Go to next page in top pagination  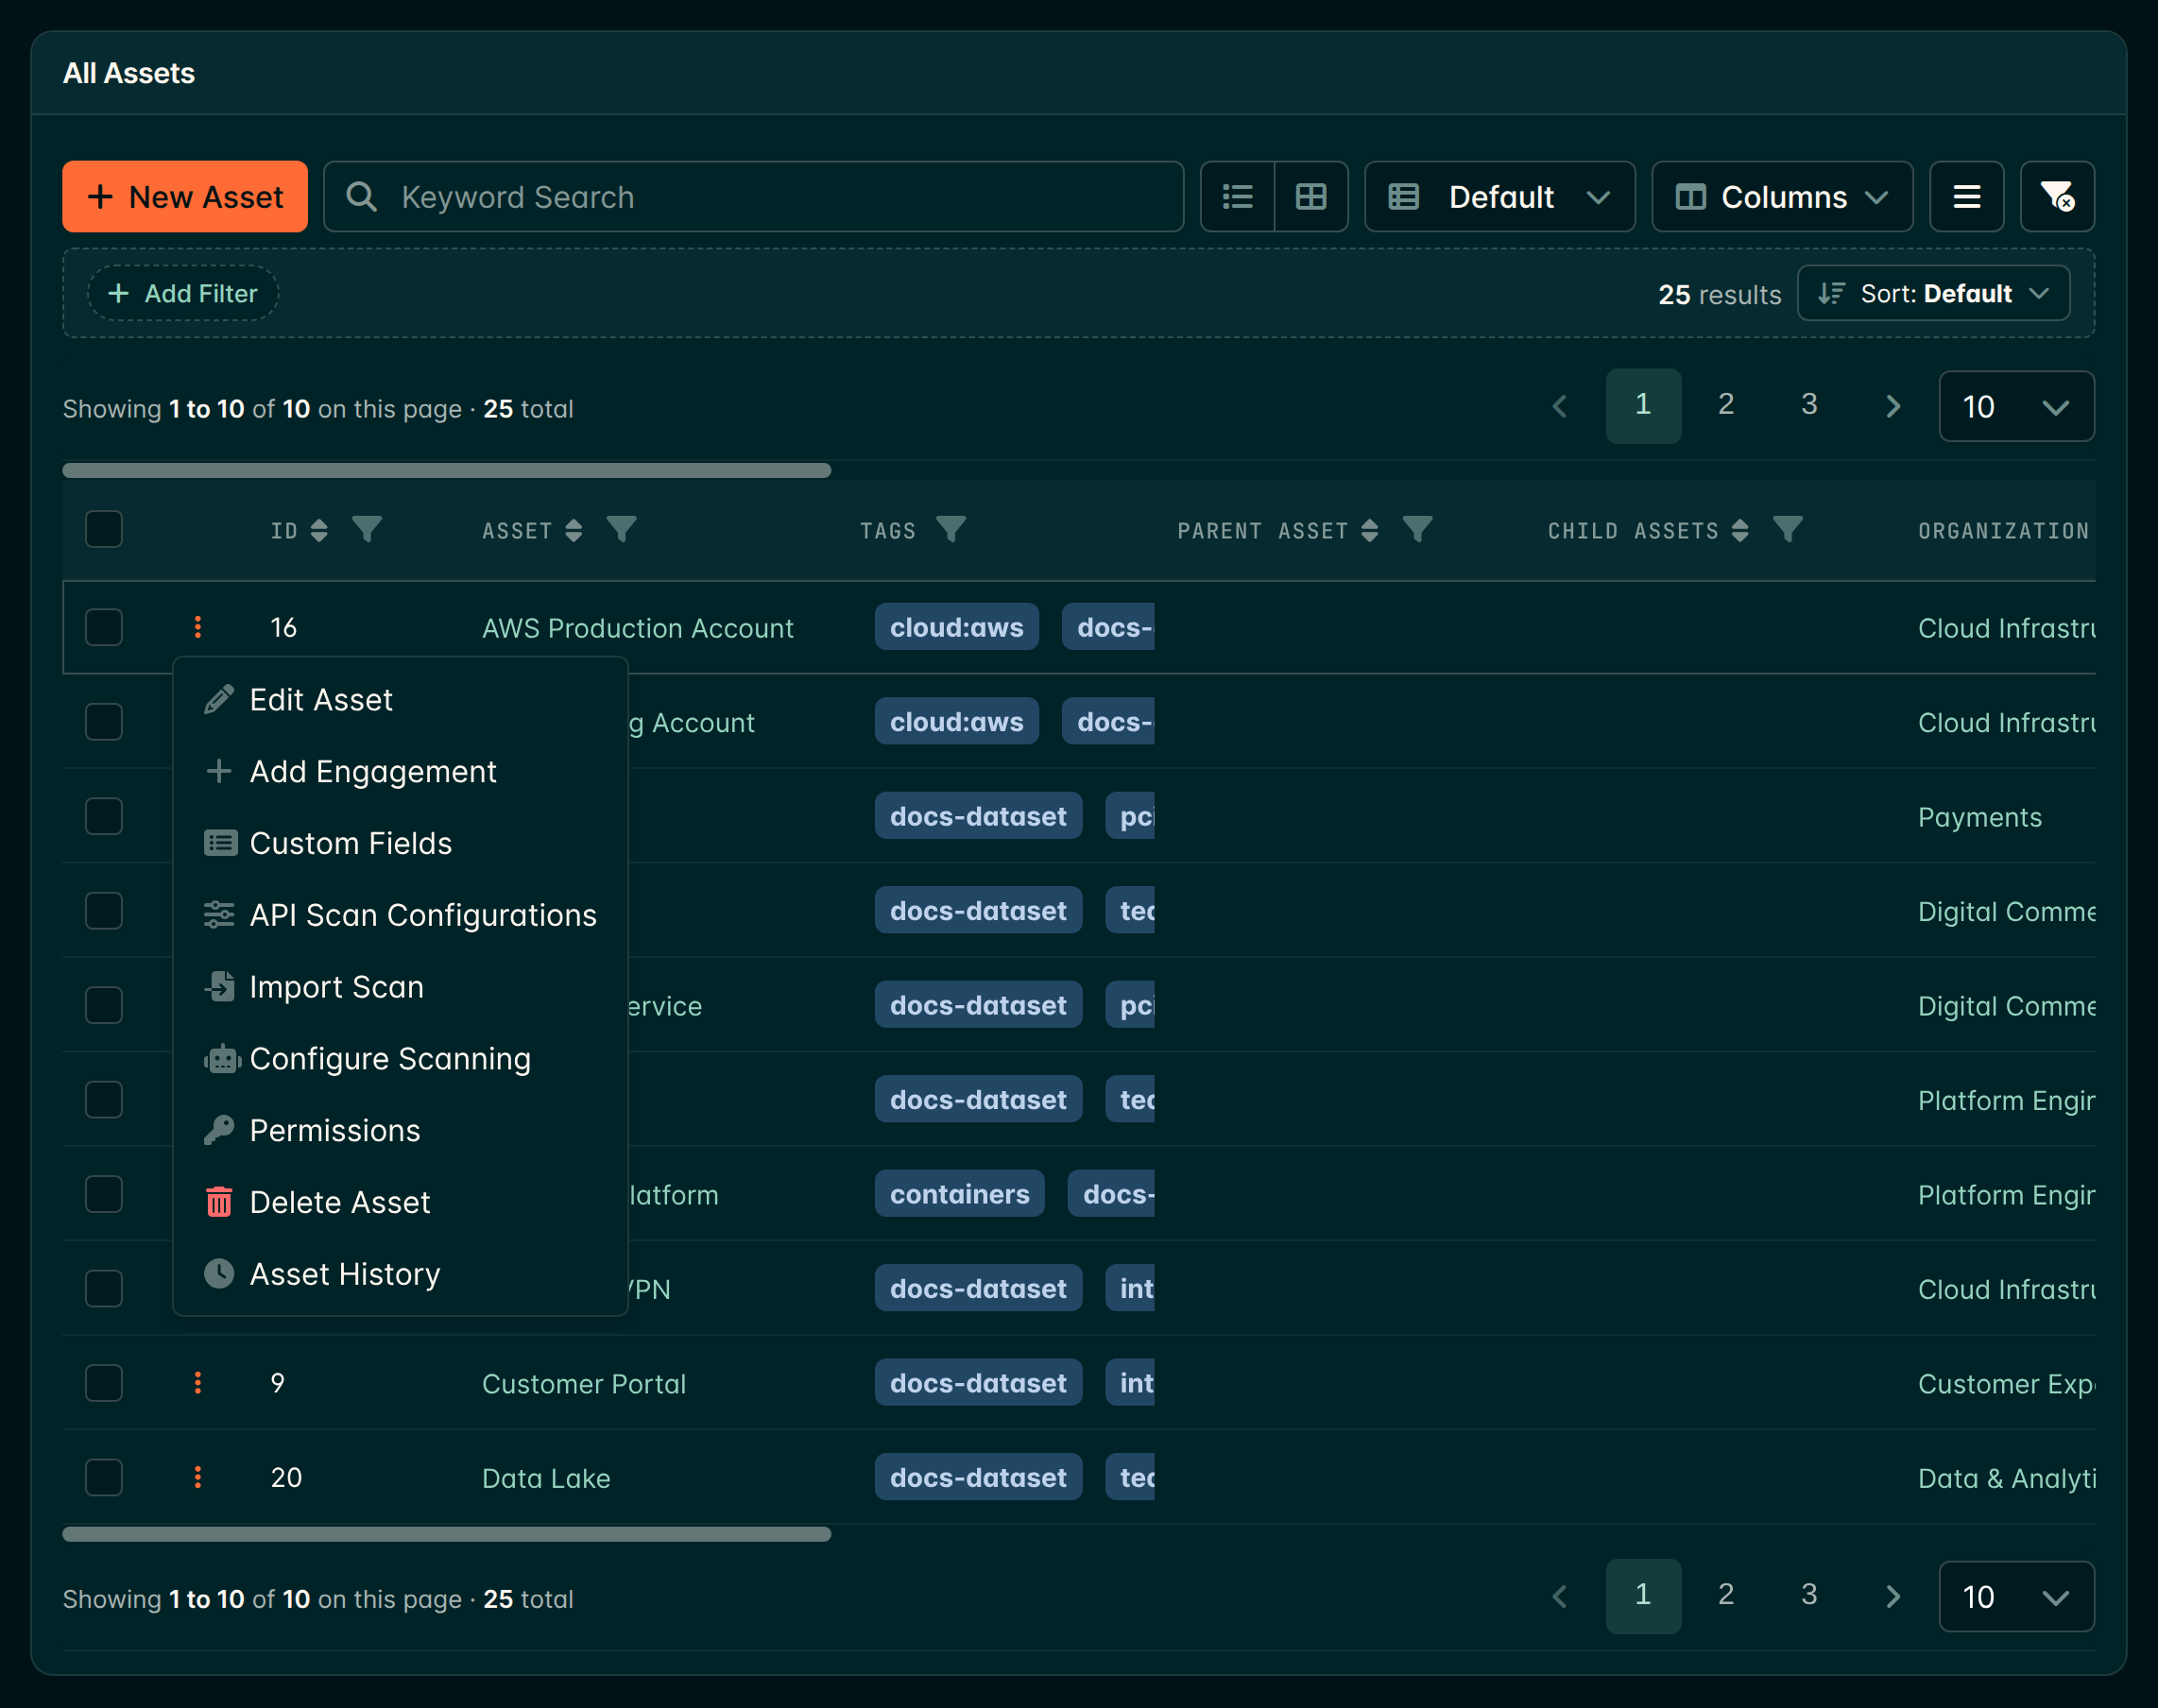(1892, 406)
